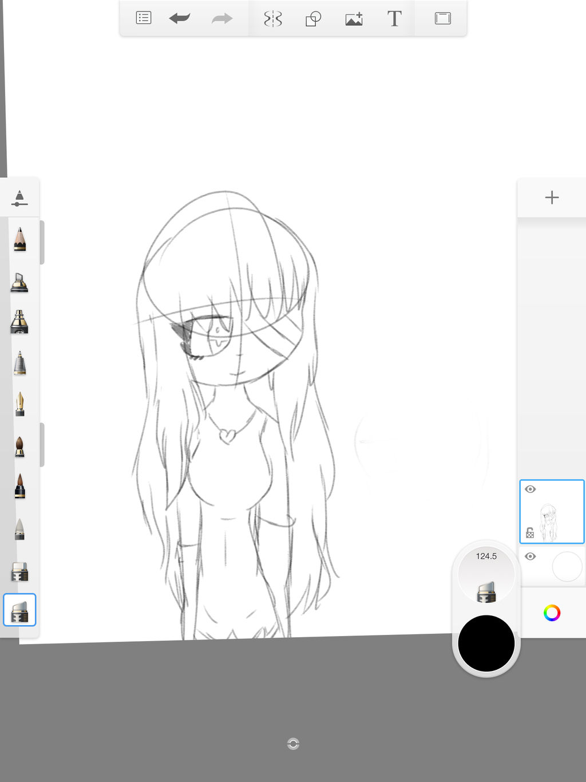The image size is (586, 782).
Task: Add a new layer with plus button
Action: (552, 198)
